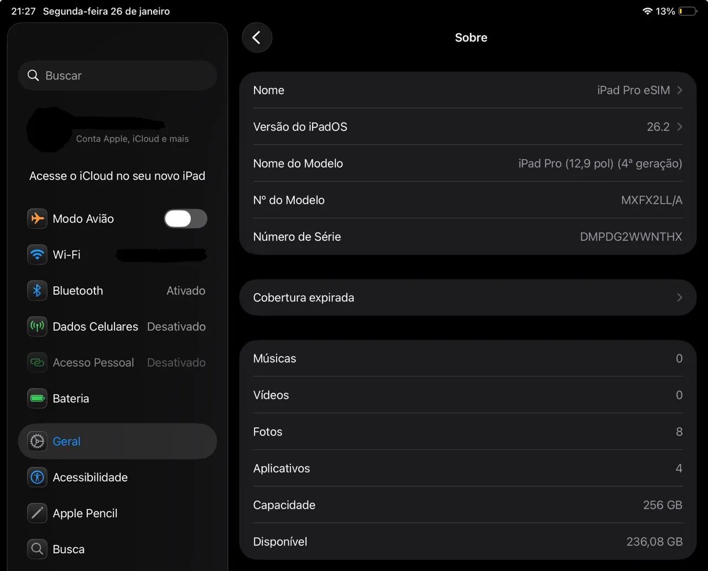Viewport: 708px width, 571px height.
Task: Expand the Versão do iPadOS row chevron
Action: 680,127
